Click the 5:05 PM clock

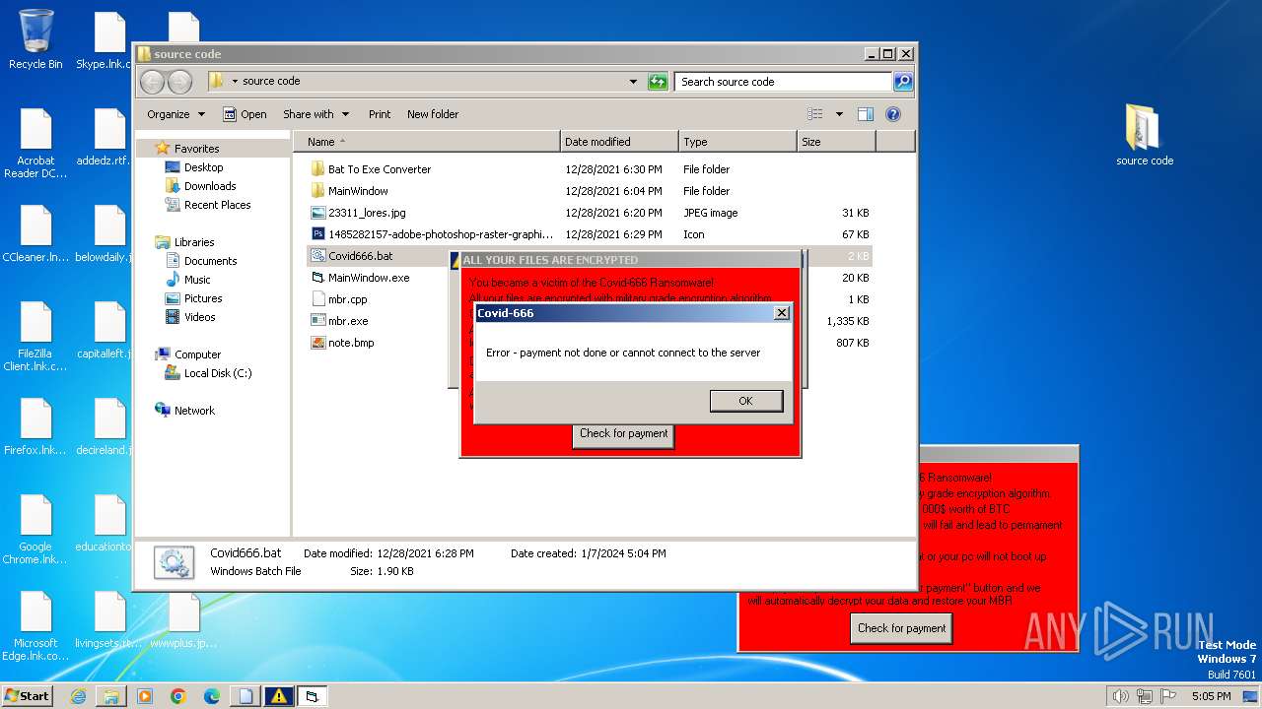(1211, 696)
